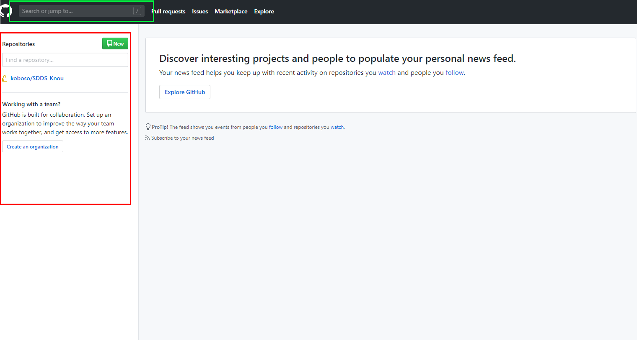Screen dimensions: 637x340
Task: Focus the Search or jump to field
Action: 82,11
